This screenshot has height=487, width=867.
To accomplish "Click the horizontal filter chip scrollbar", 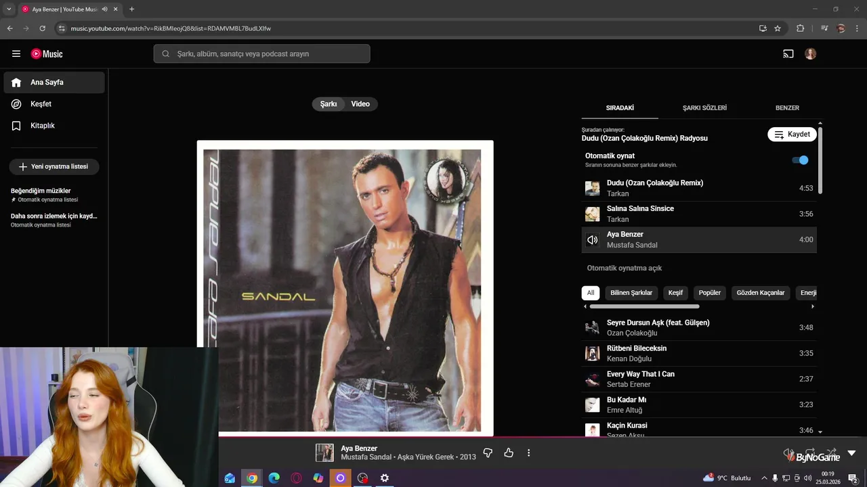I will (644, 306).
